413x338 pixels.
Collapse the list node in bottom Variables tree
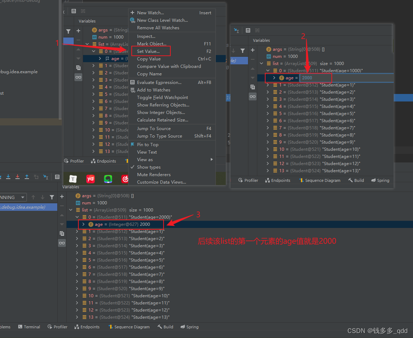click(x=71, y=210)
